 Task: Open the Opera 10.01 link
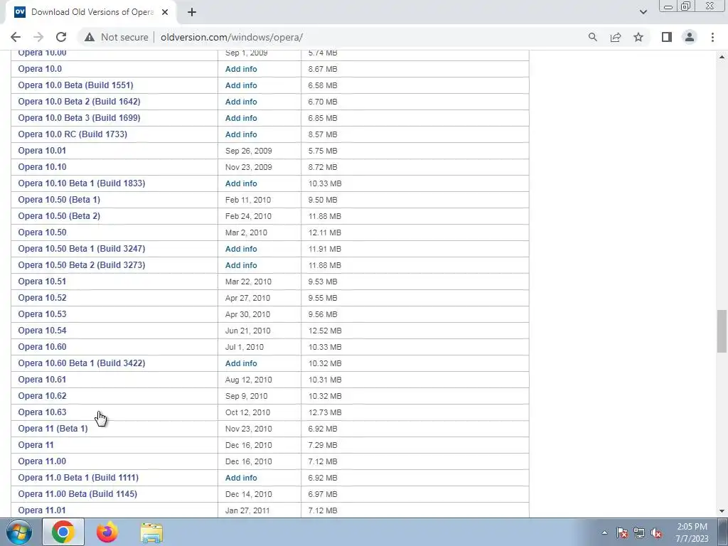click(42, 151)
